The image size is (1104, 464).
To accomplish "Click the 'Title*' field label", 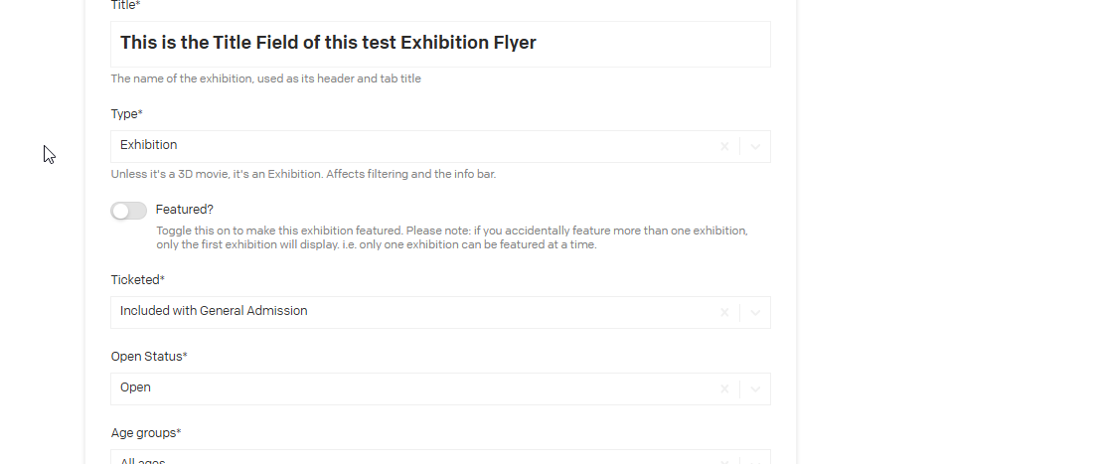I will point(126,5).
